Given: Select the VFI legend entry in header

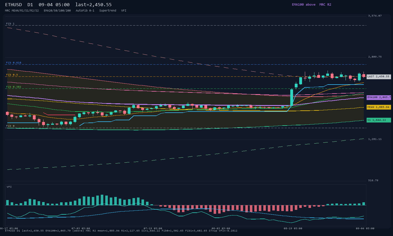Looking at the screenshot, I should pos(124,11).
